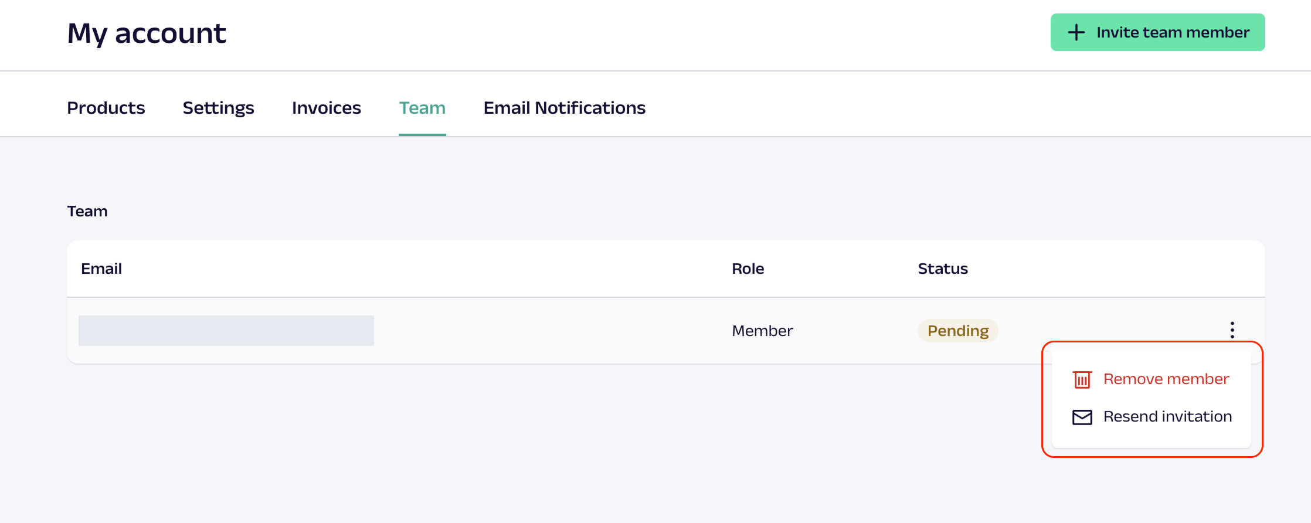Open the Email Notifications tab

[x=564, y=108]
